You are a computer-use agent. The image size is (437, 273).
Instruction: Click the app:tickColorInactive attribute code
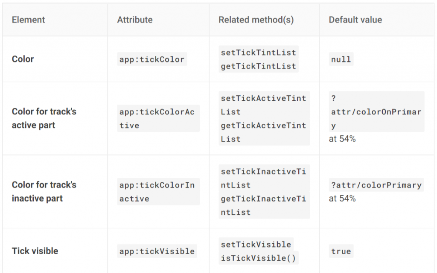(157, 192)
